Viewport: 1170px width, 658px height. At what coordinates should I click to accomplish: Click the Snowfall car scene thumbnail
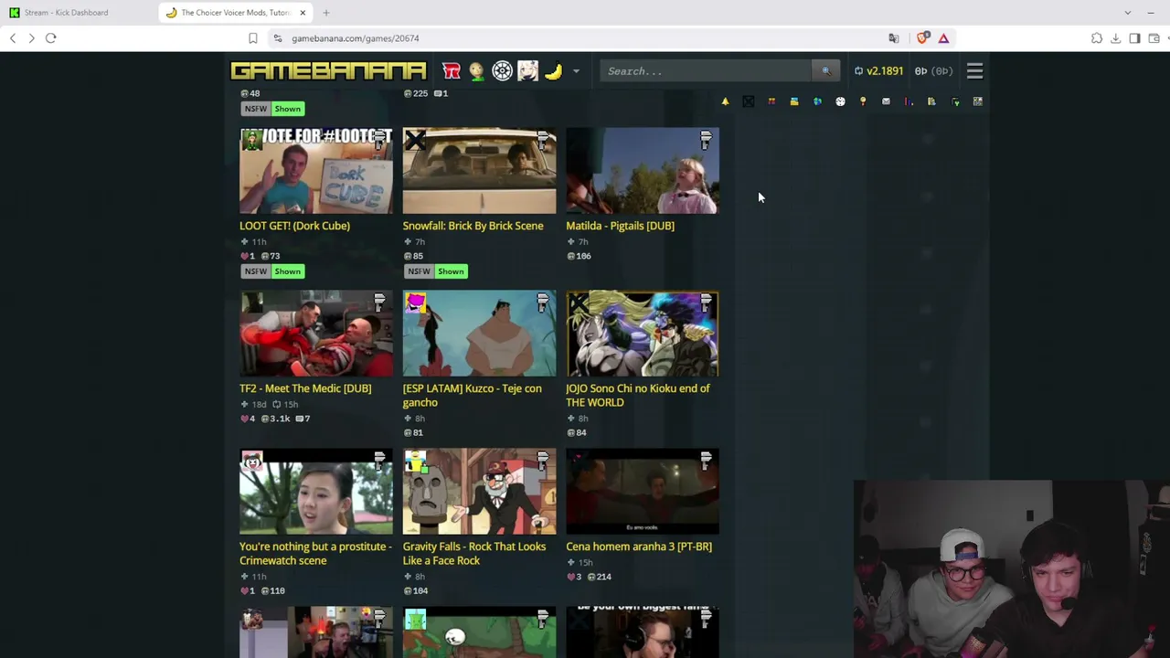tap(479, 171)
